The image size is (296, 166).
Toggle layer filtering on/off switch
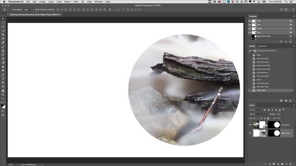pos(284,110)
